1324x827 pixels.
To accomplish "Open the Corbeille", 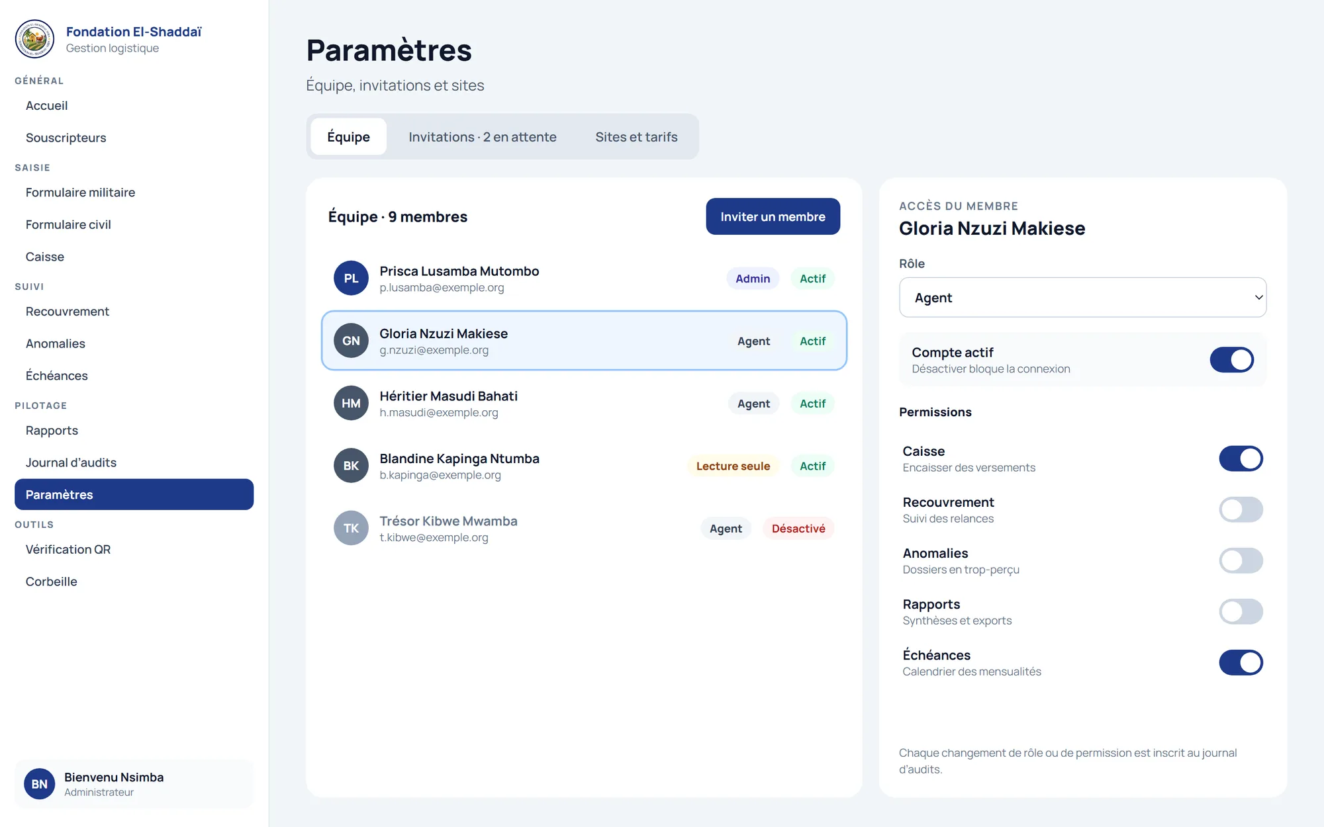I will click(x=134, y=582).
